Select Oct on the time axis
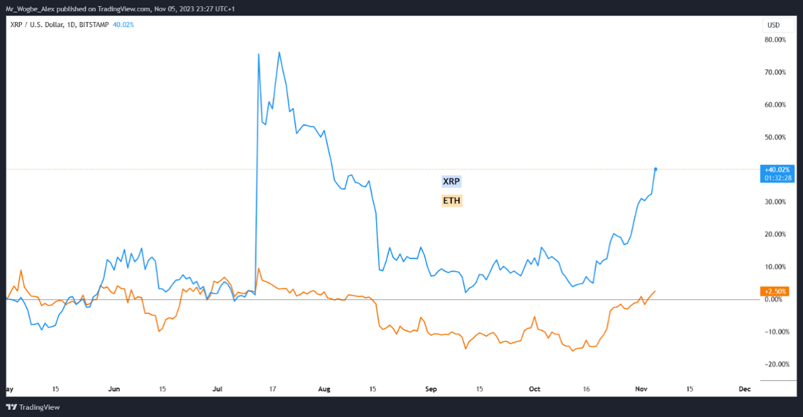 pos(535,389)
